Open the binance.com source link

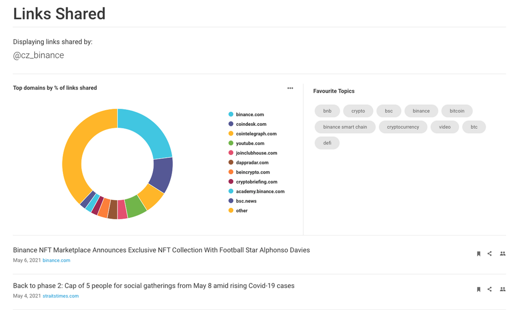tap(56, 261)
